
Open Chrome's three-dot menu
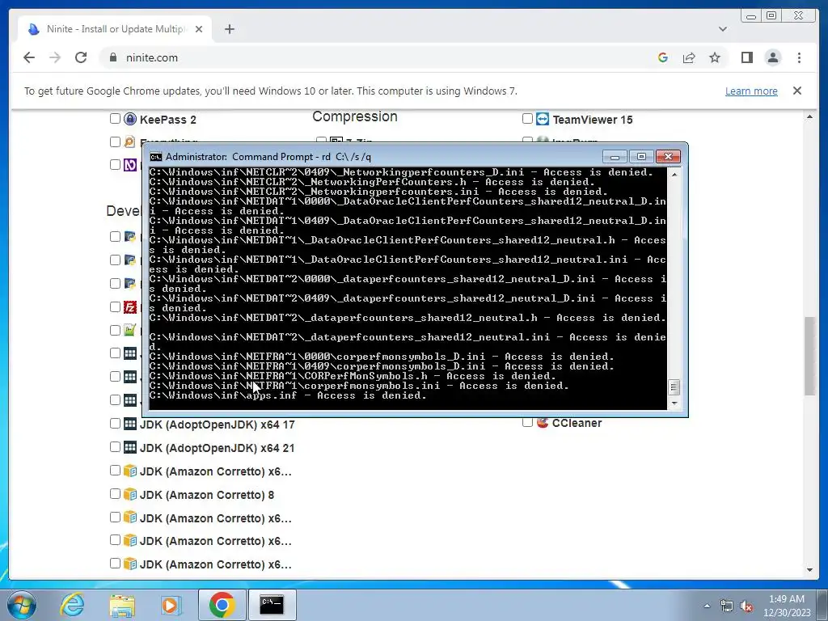pos(799,57)
